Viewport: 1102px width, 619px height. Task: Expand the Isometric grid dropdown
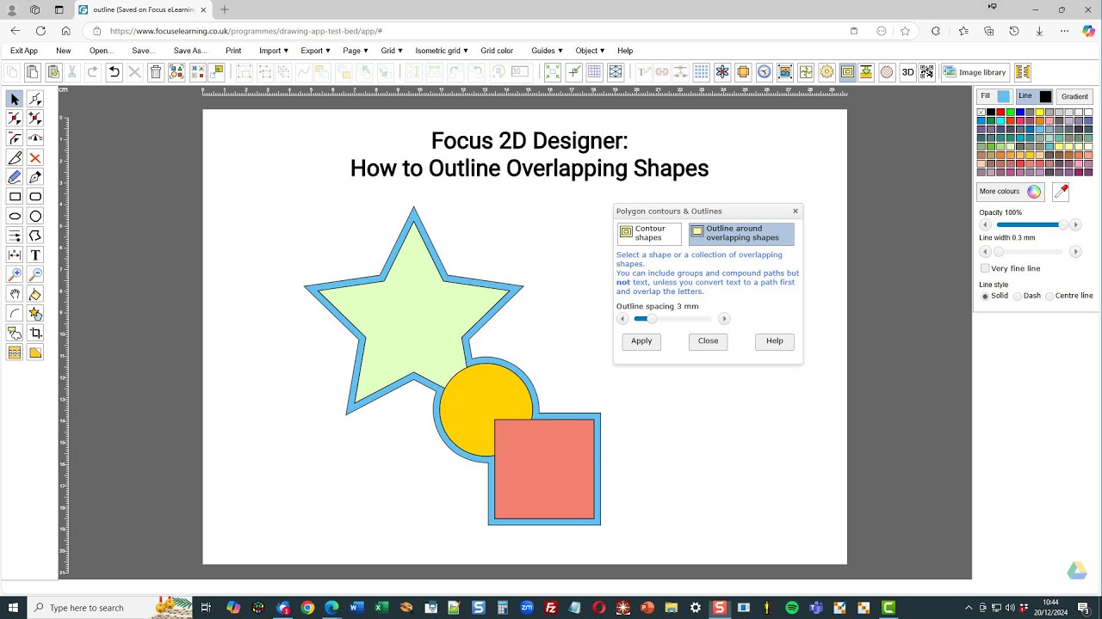(x=443, y=51)
